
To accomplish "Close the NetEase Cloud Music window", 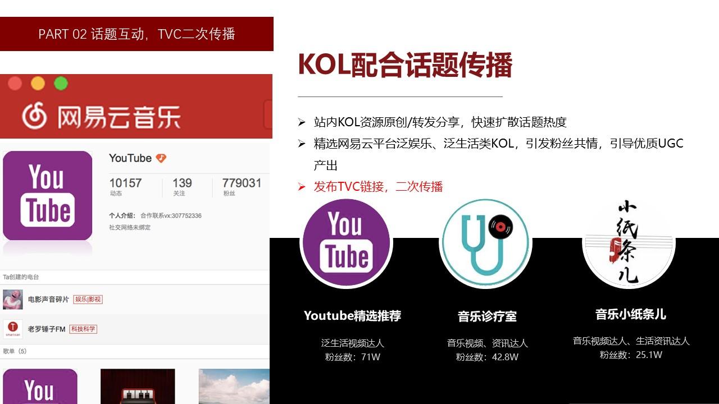I will (15, 84).
